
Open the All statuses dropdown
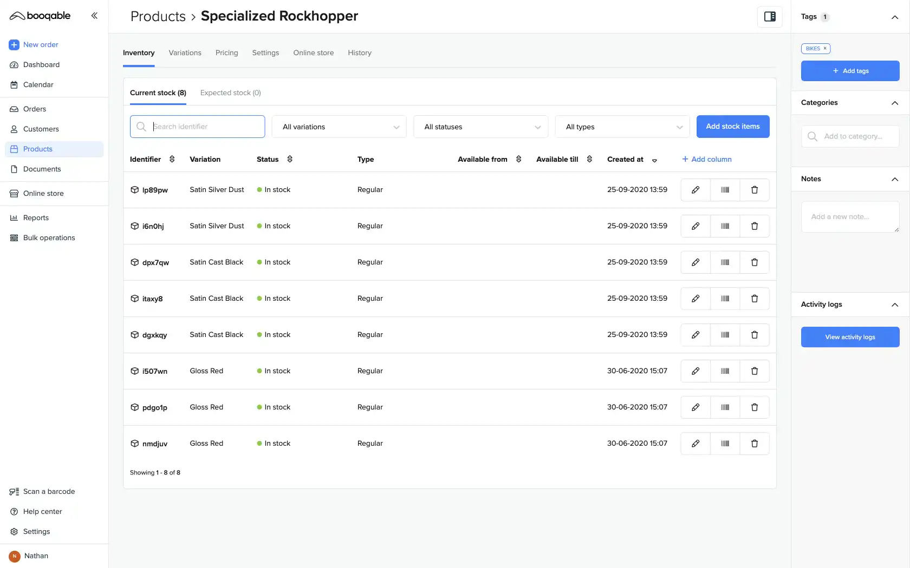tap(481, 127)
